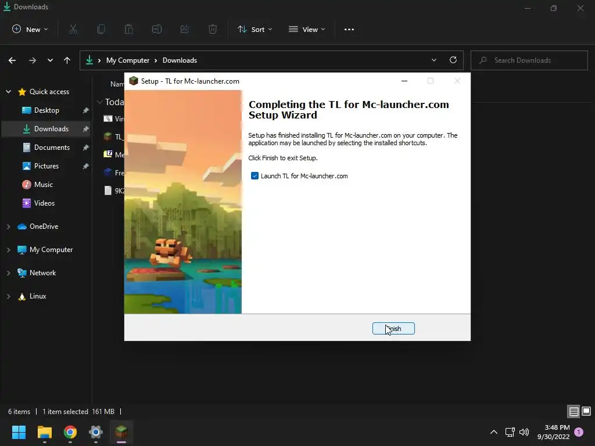Open the clock showing 3:48 PM
The image size is (595, 446).
[x=554, y=432]
